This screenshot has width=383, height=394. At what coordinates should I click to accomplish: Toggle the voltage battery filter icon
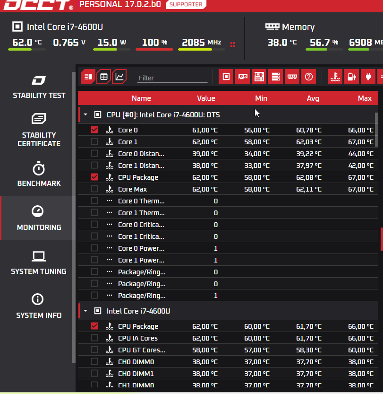coord(352,77)
